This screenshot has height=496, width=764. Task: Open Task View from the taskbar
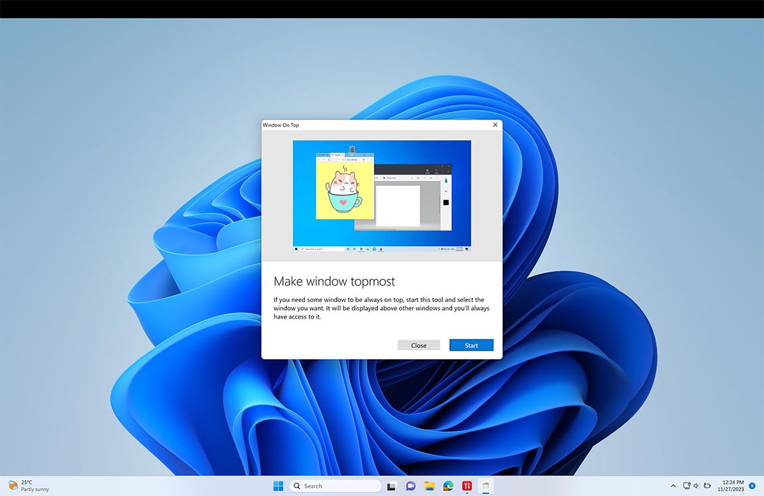[x=391, y=485]
